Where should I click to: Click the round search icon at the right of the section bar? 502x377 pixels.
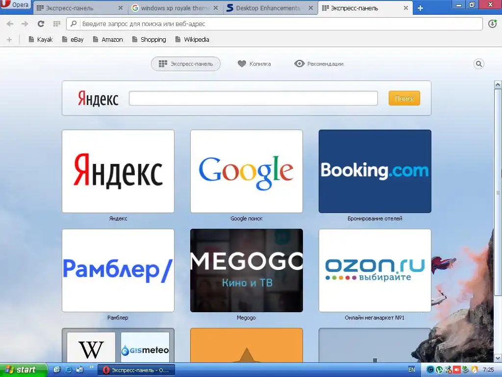(478, 64)
